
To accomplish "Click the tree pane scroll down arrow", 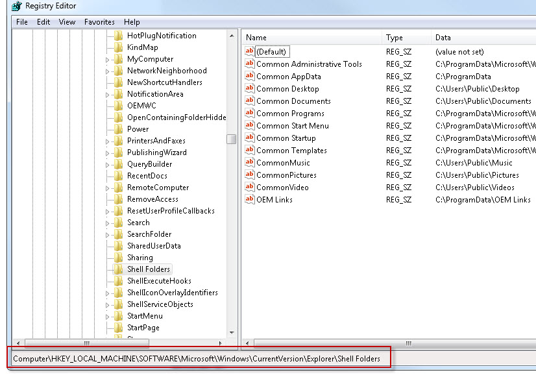I will click(232, 333).
